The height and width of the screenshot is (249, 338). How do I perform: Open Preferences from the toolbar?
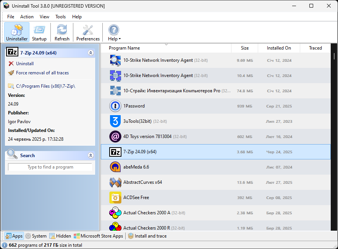point(88,32)
